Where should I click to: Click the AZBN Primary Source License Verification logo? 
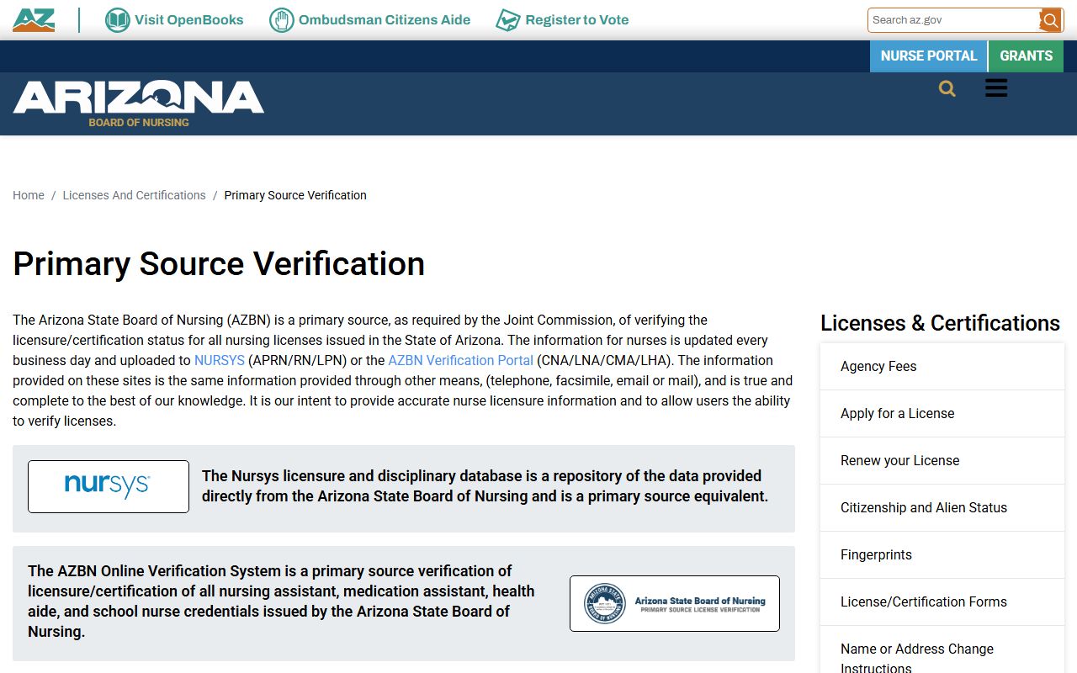pos(675,603)
